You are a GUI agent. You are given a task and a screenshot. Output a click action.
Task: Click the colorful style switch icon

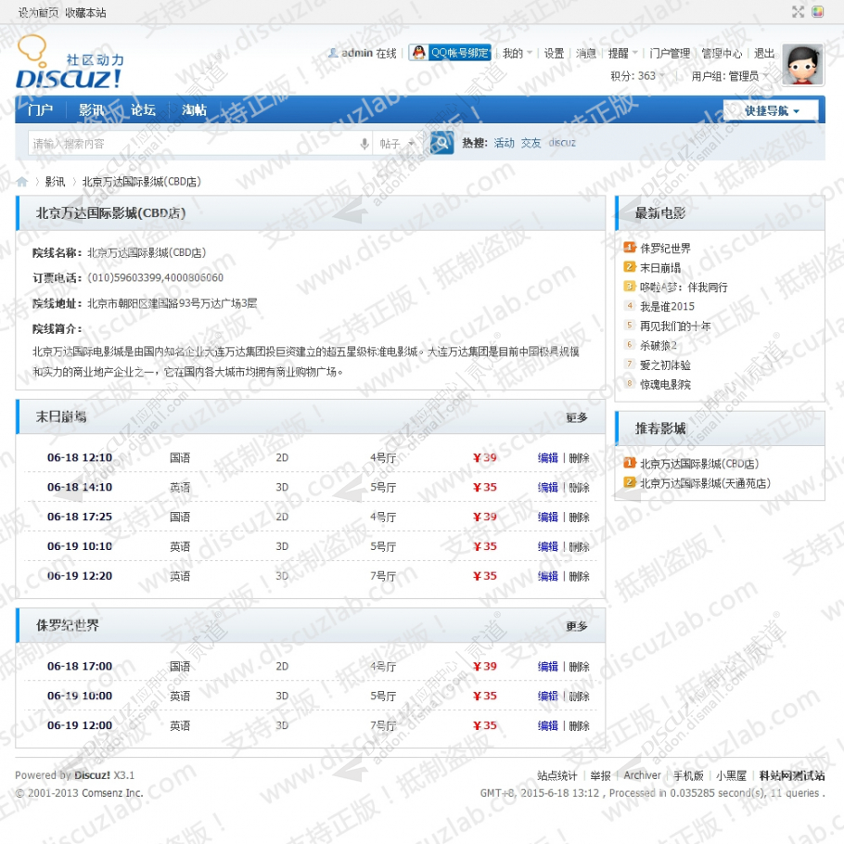[x=818, y=12]
